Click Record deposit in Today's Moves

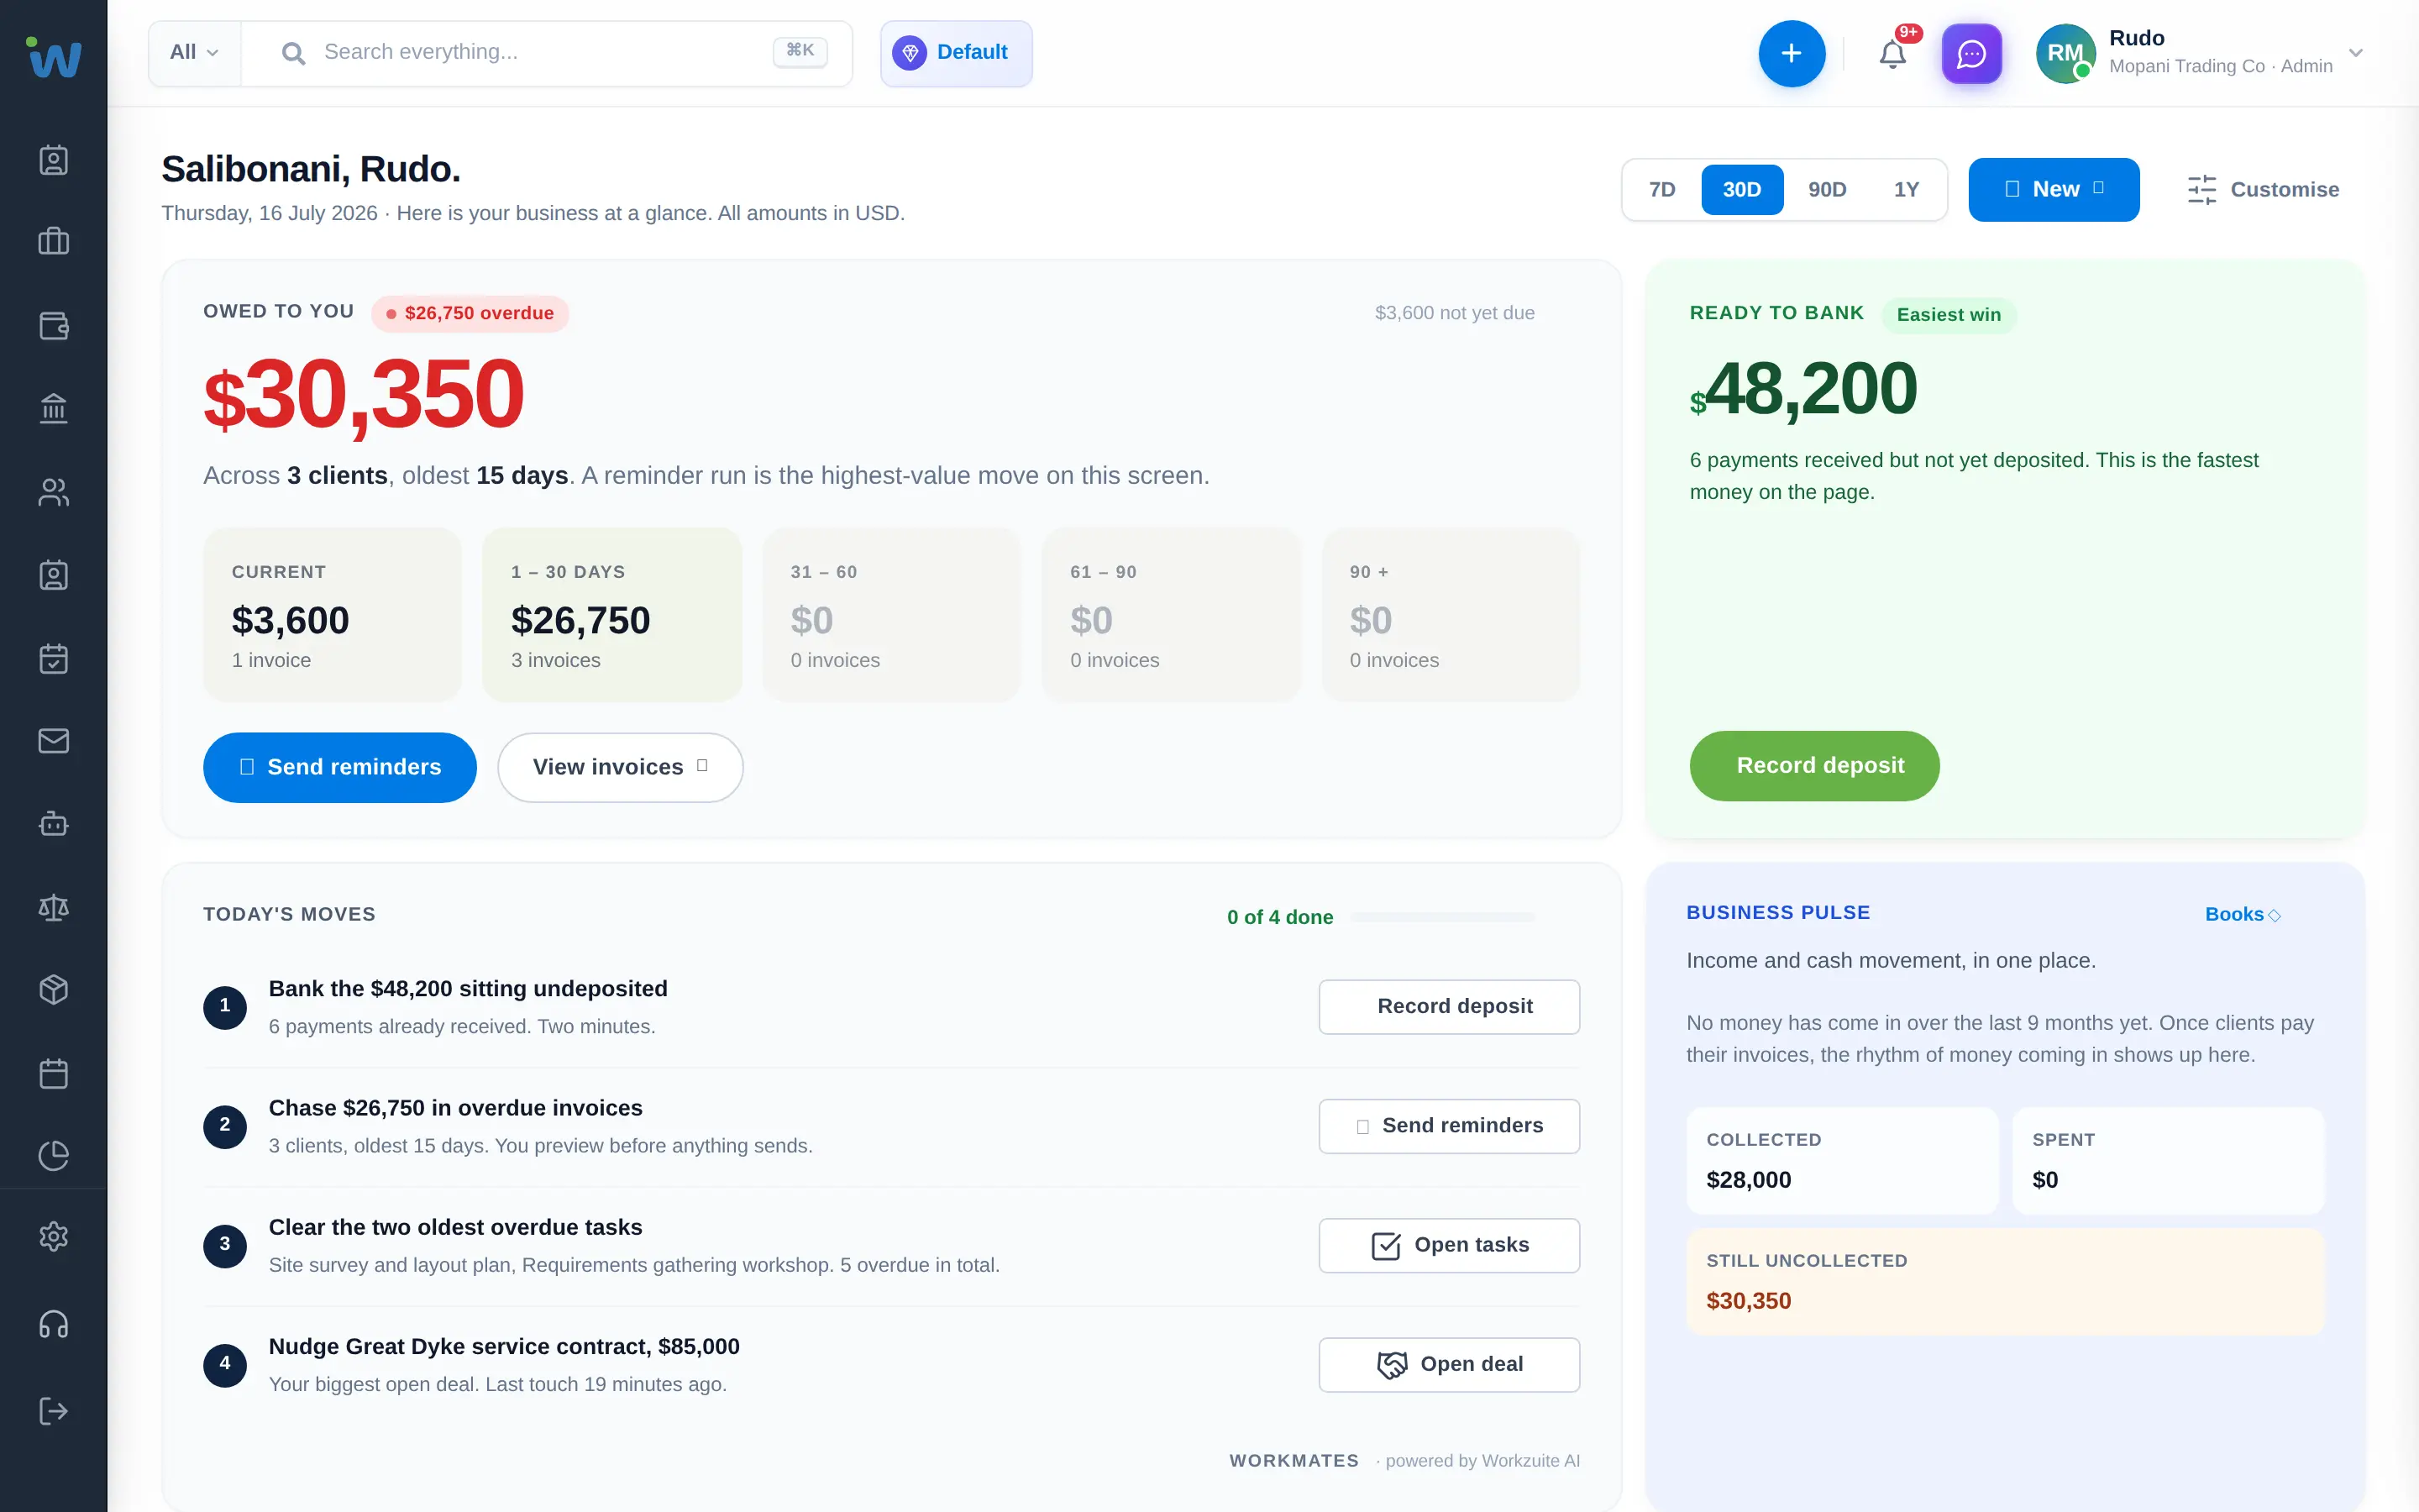(1448, 1006)
